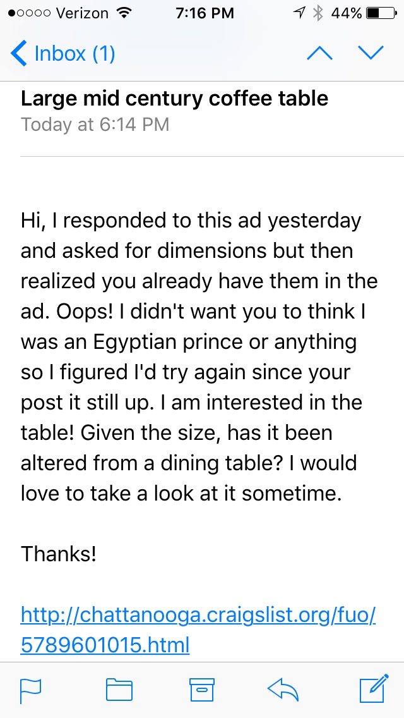
Task: Open the Inbox (1) back link
Action: 74,54
